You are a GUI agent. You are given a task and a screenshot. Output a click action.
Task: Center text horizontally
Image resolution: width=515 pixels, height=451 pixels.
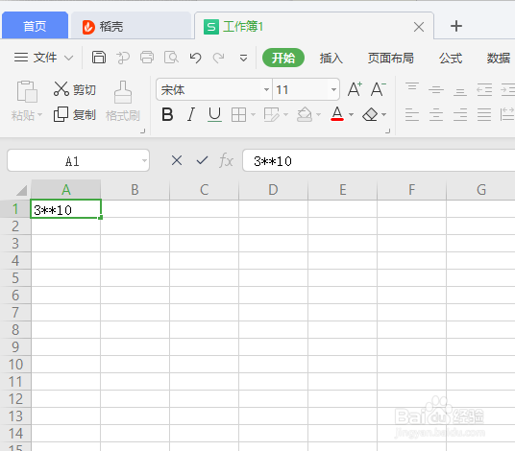point(436,115)
